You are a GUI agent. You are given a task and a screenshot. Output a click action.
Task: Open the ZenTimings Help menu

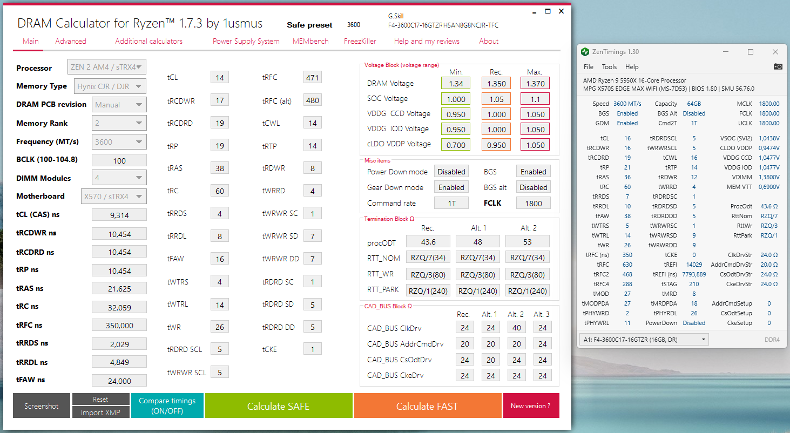(632, 67)
